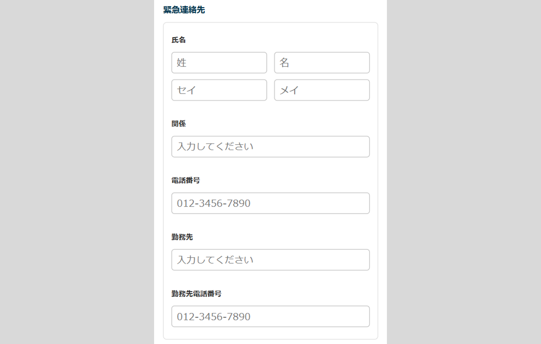Viewport: 541px width, 344px height.
Task: Click the 勤務先 label text
Action: (182, 237)
